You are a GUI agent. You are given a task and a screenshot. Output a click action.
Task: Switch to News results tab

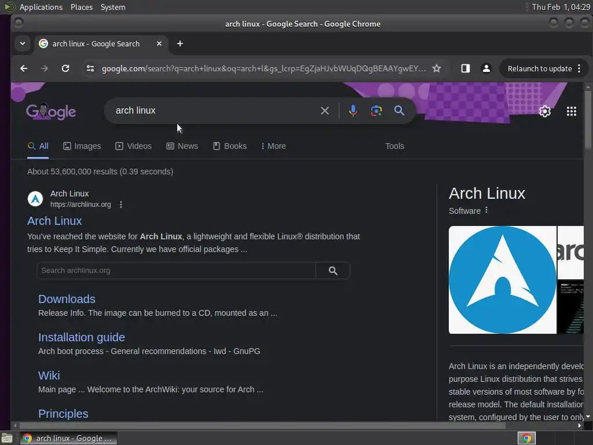point(182,146)
